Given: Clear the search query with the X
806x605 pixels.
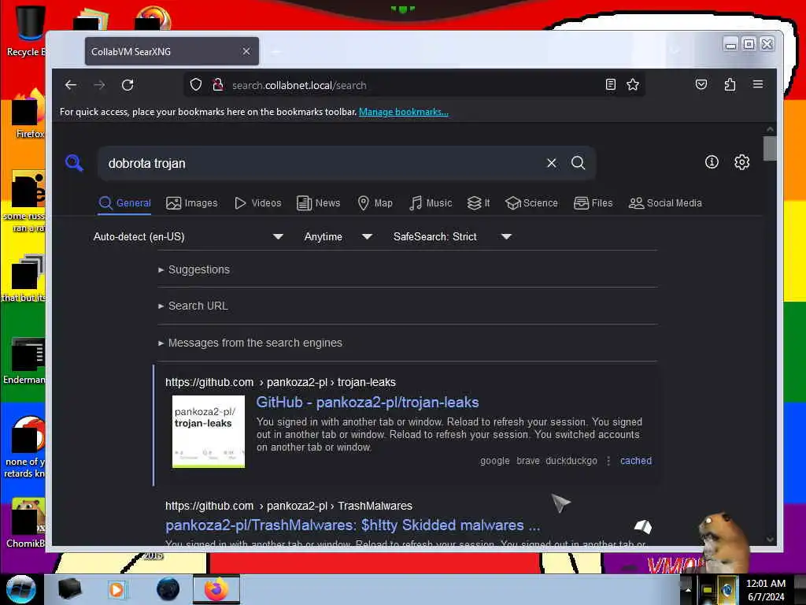Looking at the screenshot, I should [x=552, y=163].
